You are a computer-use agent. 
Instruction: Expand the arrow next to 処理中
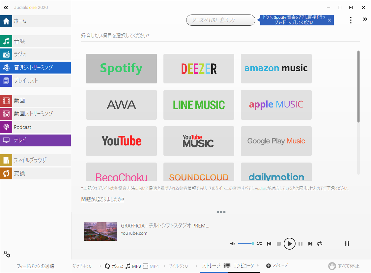coord(100,266)
